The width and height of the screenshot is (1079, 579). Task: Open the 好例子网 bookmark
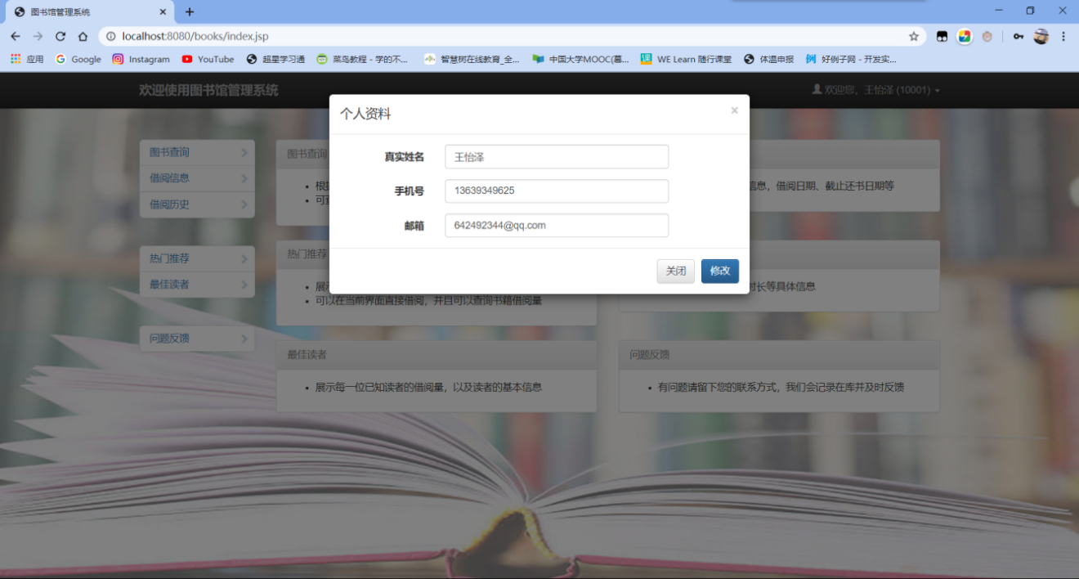pos(851,59)
